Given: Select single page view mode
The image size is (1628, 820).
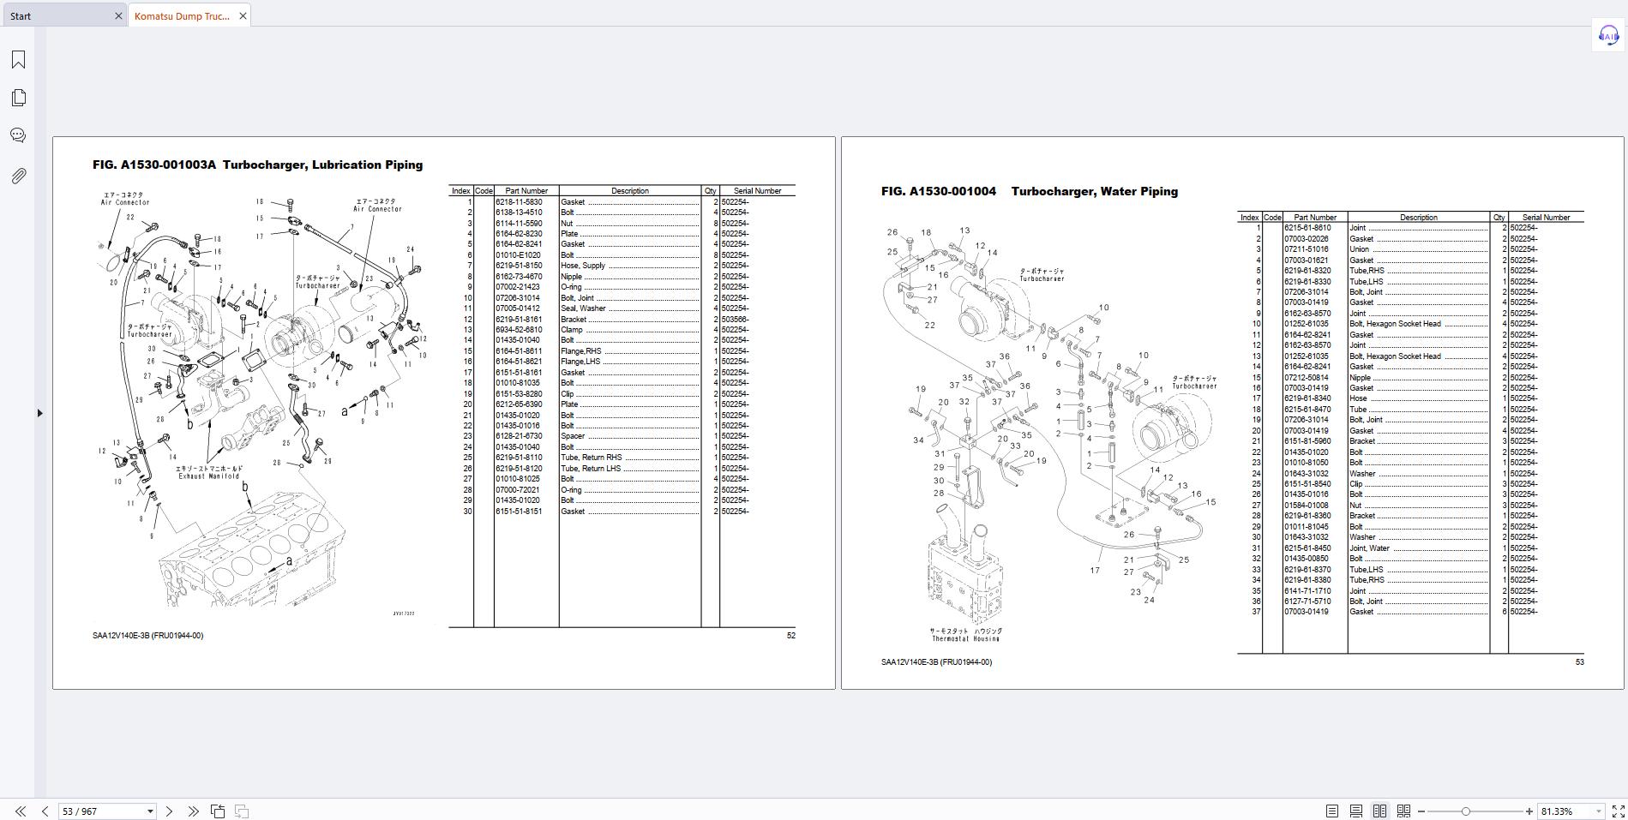Looking at the screenshot, I should [1332, 811].
